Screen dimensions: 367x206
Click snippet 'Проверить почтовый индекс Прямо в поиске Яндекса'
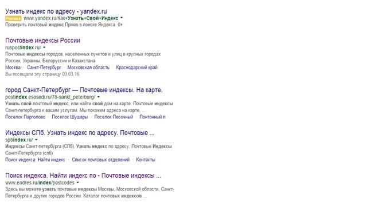pos(64,25)
